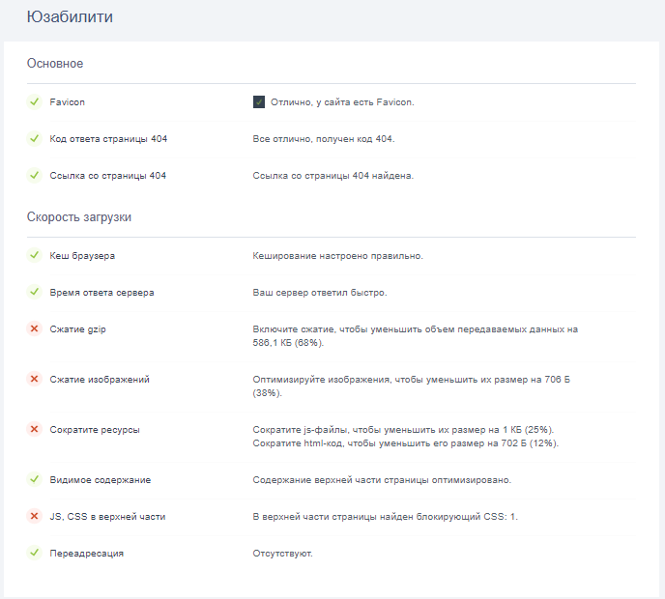Select the Сжатие gzip row label
Screen dimensions: 665x599
point(77,329)
